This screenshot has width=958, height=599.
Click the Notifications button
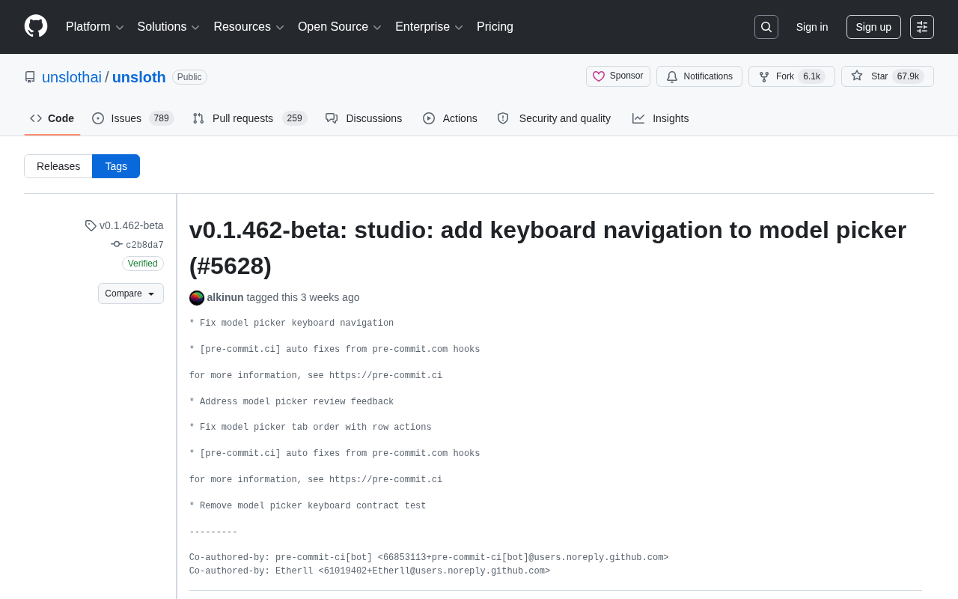699,76
